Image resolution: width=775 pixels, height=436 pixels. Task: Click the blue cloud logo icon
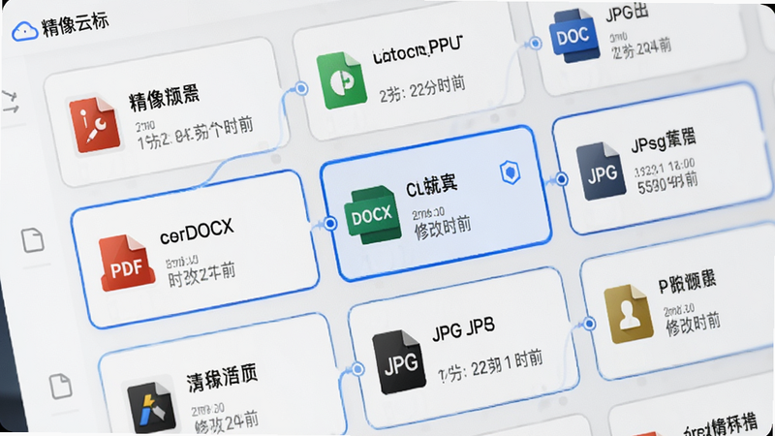(x=25, y=32)
